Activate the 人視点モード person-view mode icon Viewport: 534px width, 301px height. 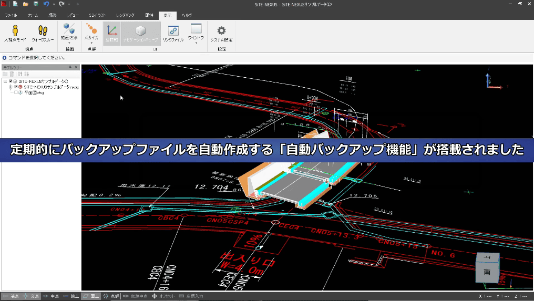point(15,33)
